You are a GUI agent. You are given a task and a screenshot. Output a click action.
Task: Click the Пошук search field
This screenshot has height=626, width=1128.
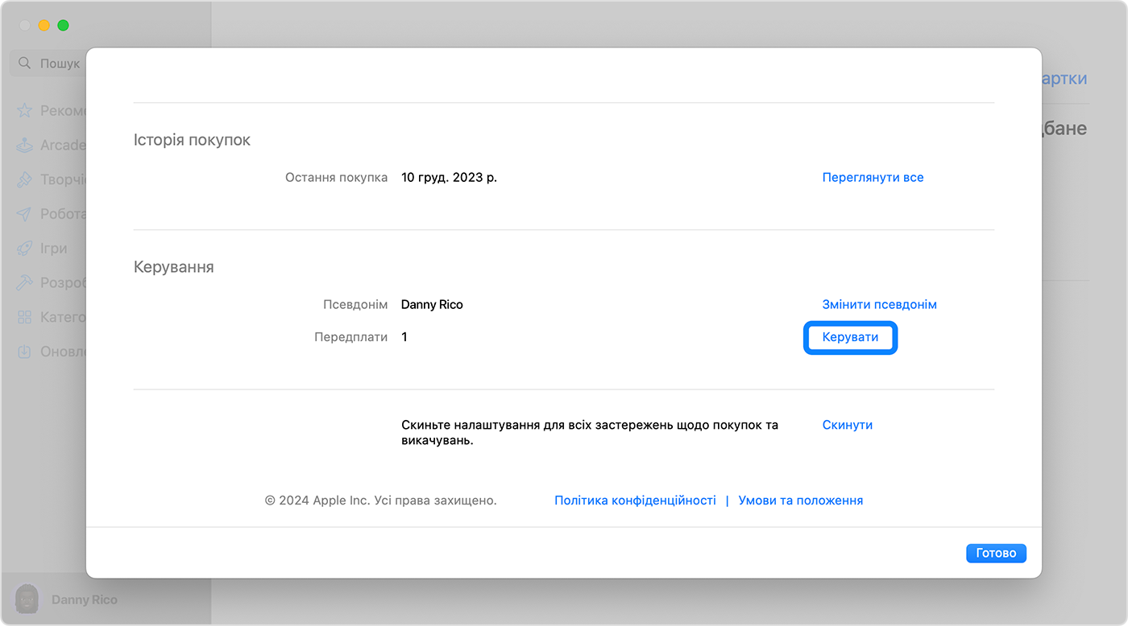(47, 63)
